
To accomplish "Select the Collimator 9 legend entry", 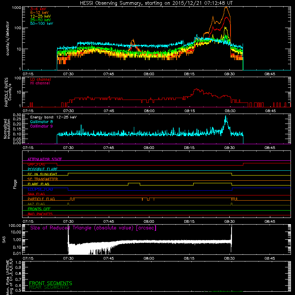I will 41,126.
